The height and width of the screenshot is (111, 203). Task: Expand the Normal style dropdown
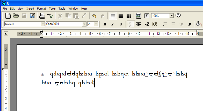click(43, 24)
